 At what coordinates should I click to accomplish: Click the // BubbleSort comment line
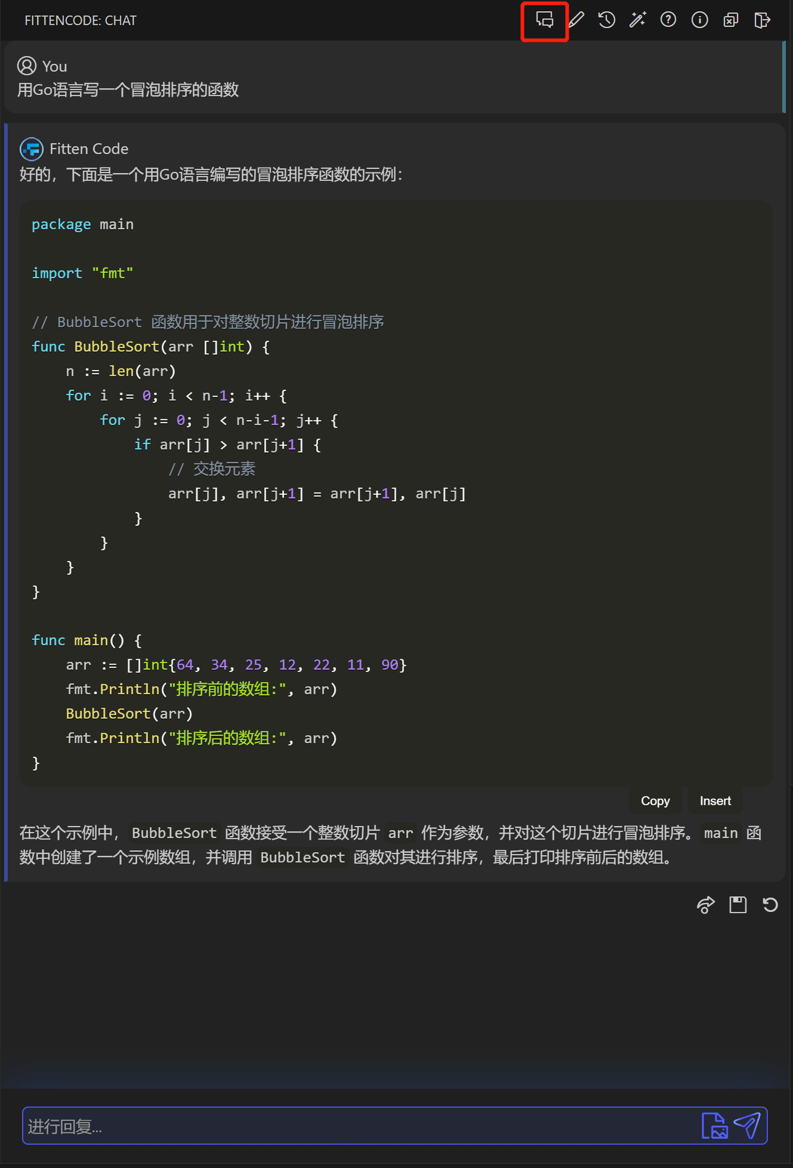pyautogui.click(x=207, y=322)
